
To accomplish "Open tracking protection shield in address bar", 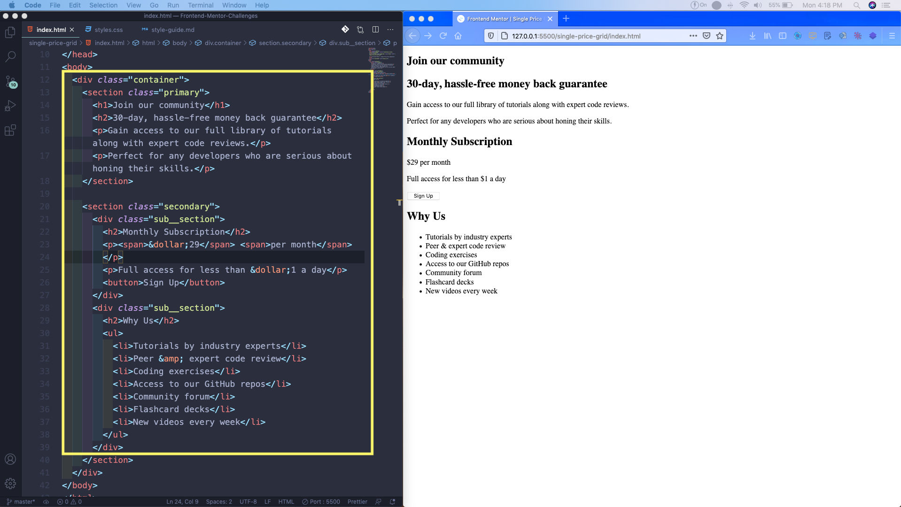I will click(x=491, y=36).
